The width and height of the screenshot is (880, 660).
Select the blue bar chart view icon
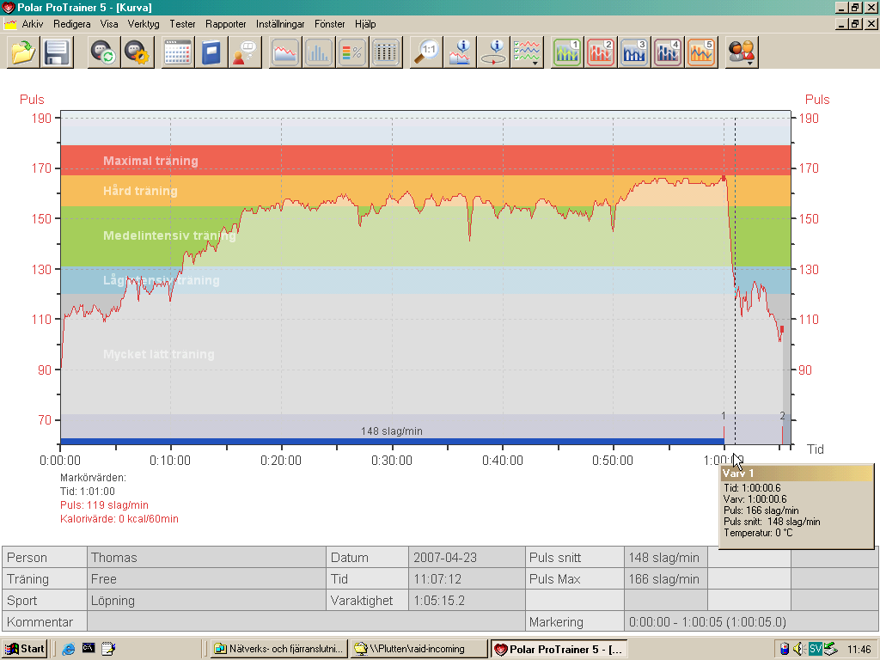click(319, 52)
